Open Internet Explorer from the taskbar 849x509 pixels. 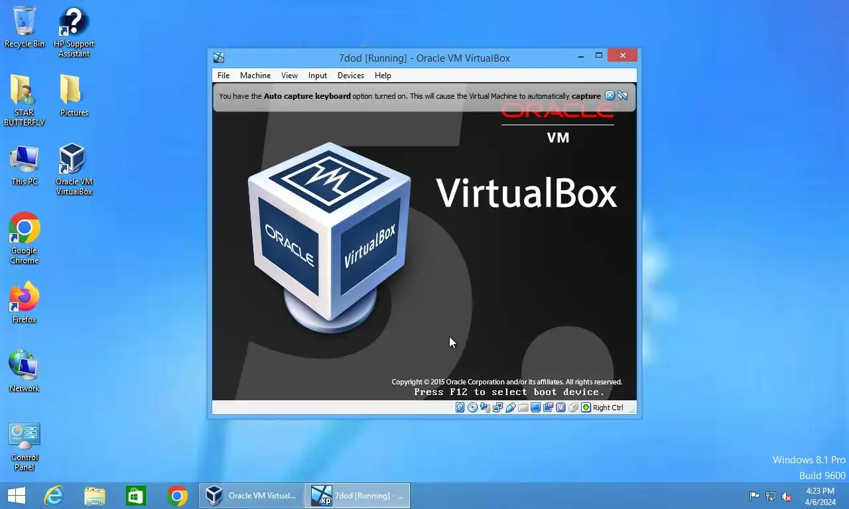tap(53, 496)
